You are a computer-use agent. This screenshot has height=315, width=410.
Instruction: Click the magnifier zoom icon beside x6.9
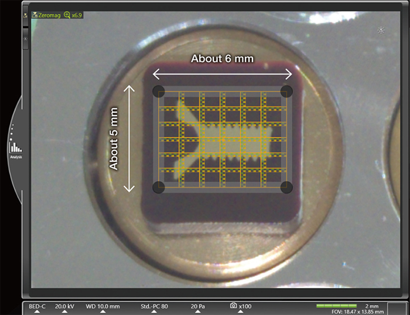66,14
